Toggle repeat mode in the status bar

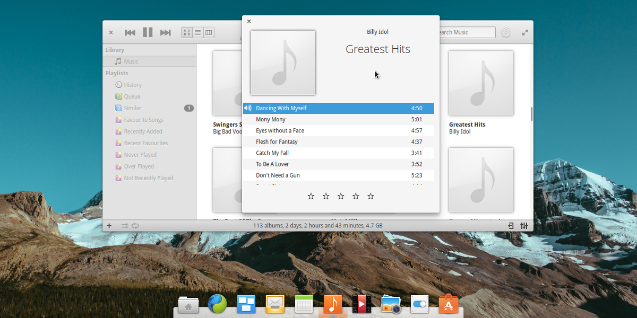tap(135, 225)
